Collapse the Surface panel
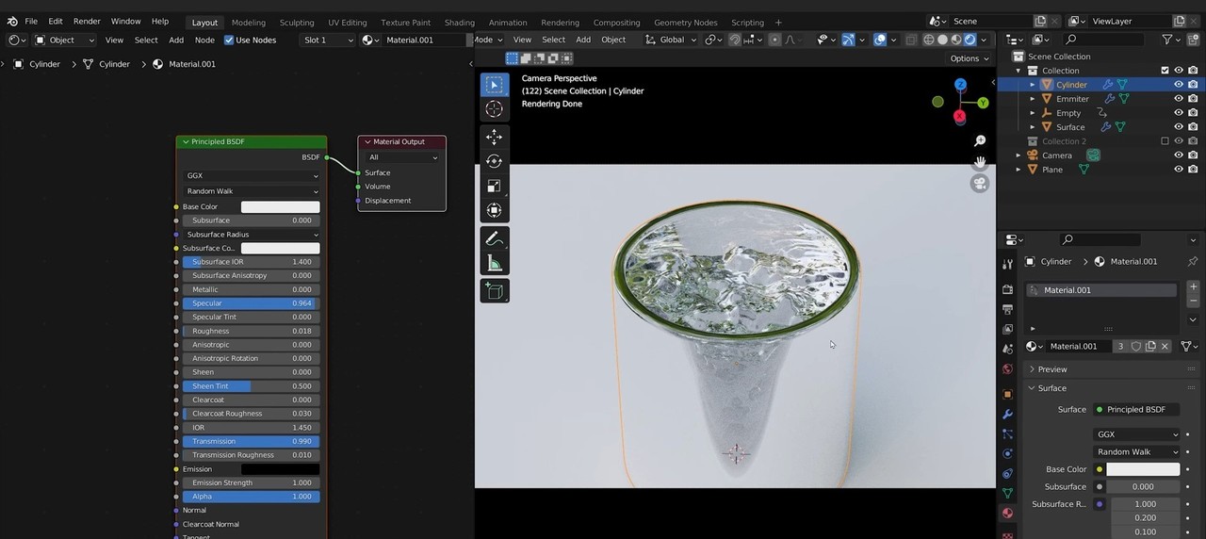The width and height of the screenshot is (1206, 539). coord(1052,388)
